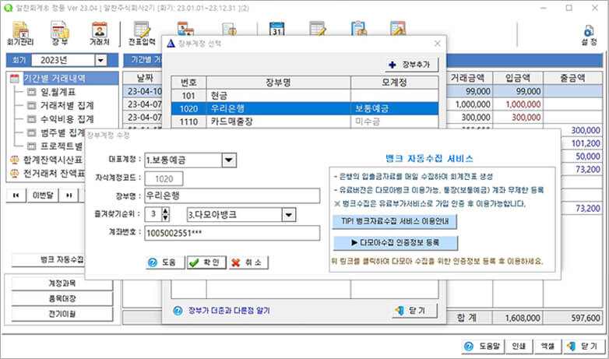This screenshot has height=359, width=609.
Task: Open 수익비용 집계 in the left tree
Action: click(67, 119)
